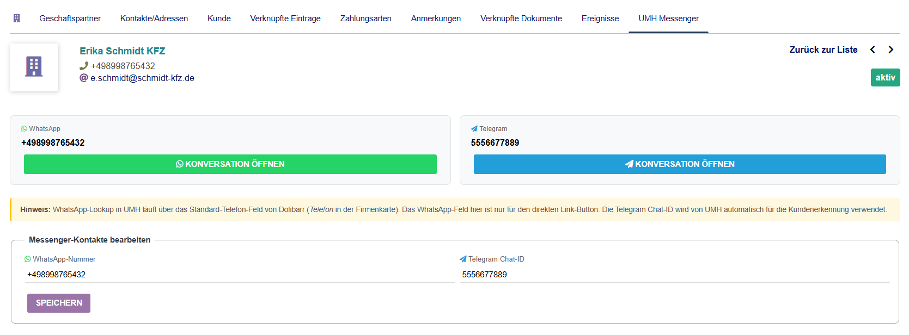The height and width of the screenshot is (335, 909).
Task: Click the phone number link +498998765432
Action: pyautogui.click(x=123, y=66)
